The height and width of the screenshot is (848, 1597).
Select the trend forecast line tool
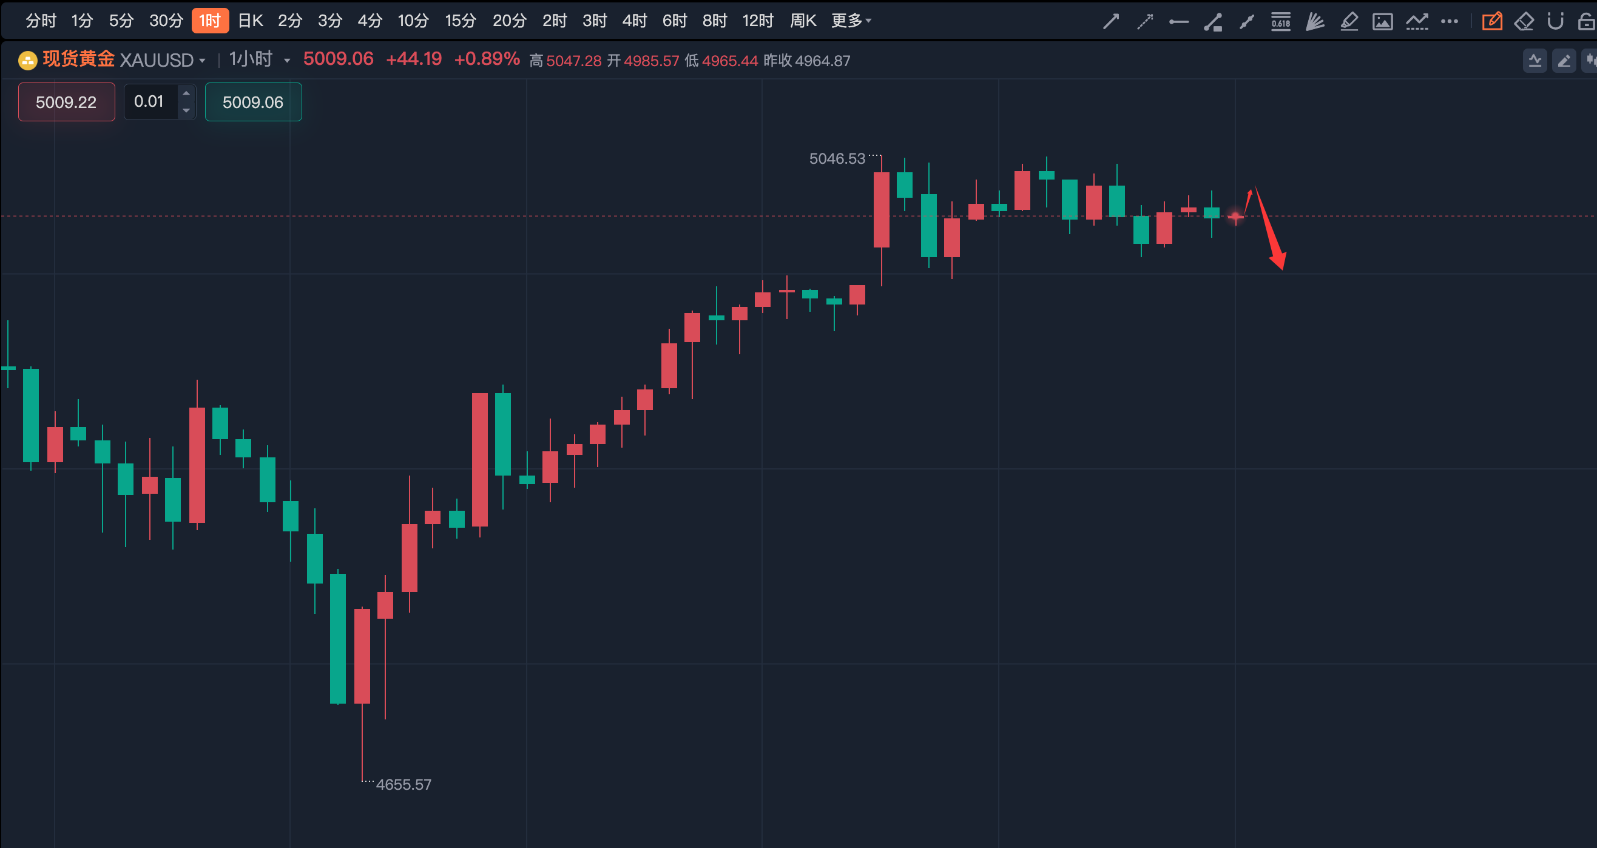(1417, 22)
